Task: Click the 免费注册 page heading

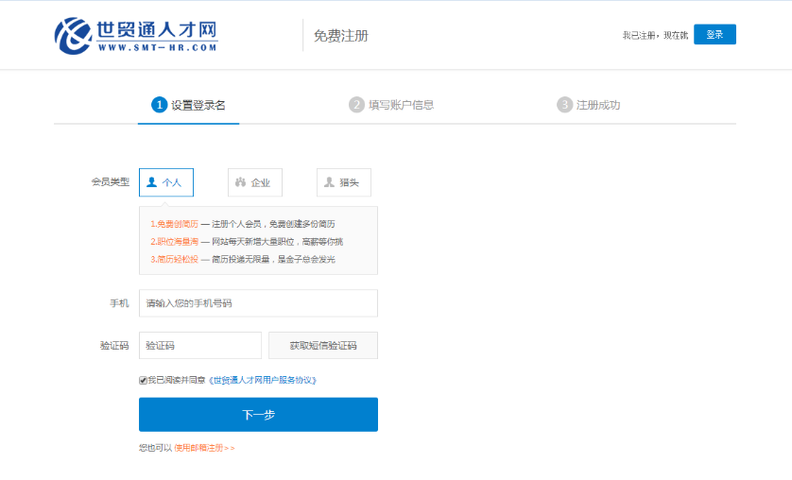Action: point(340,36)
